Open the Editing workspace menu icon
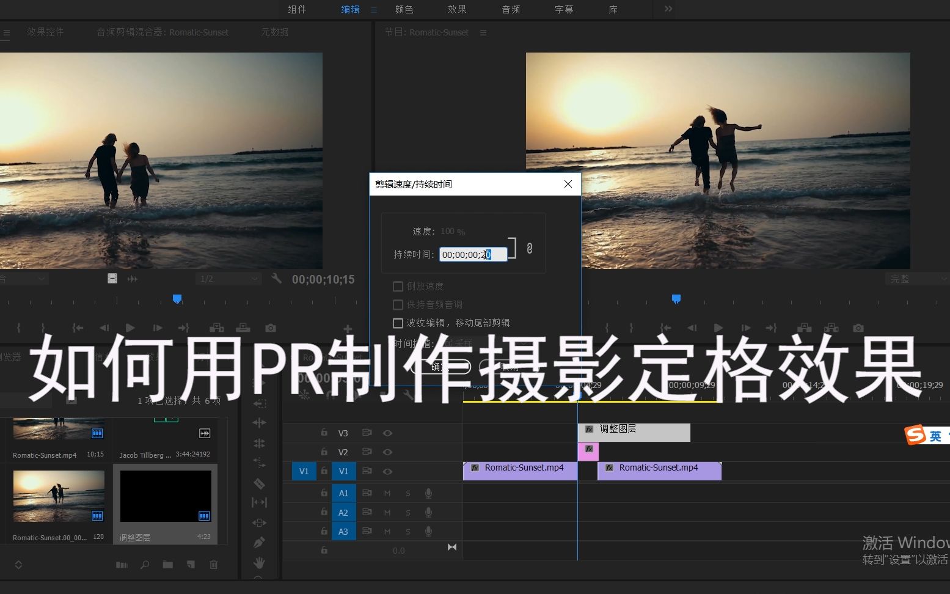Screen dimensions: 950x594 pos(374,10)
